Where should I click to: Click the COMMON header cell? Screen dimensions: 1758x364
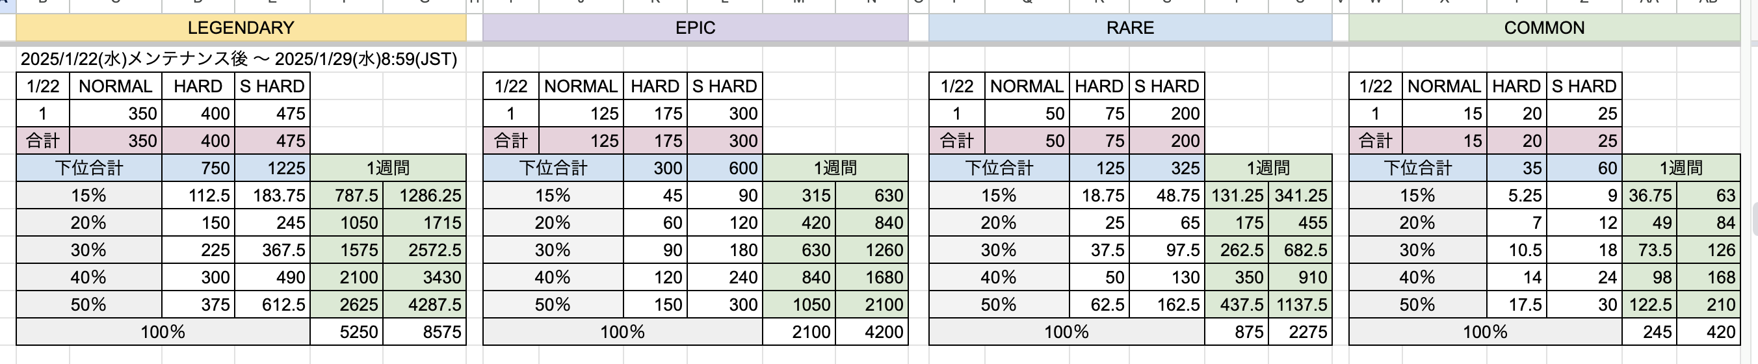click(1543, 28)
